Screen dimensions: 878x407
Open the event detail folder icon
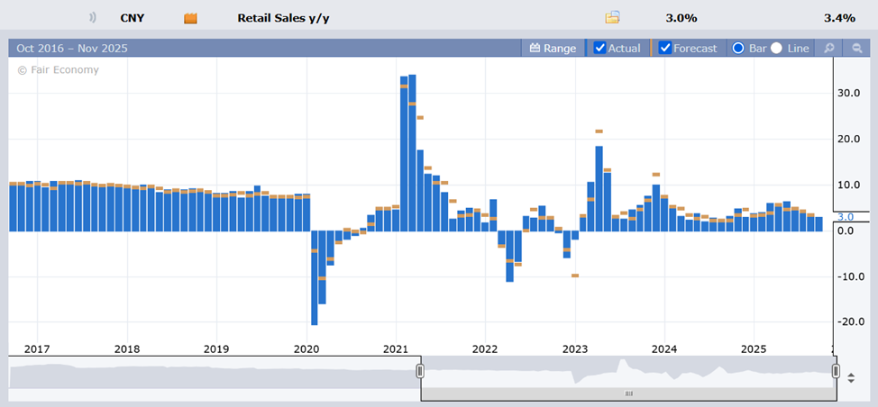click(613, 18)
